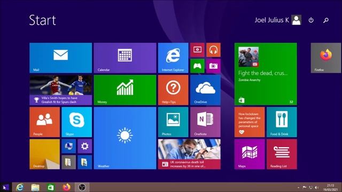The width and height of the screenshot is (342, 192).
Task: Show hidden system tray icons
Action: tap(298, 187)
